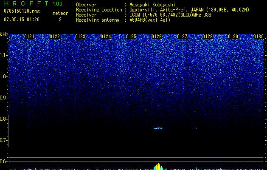Click the kHz axis unit label
The image size is (267, 170).
coord(4,34)
